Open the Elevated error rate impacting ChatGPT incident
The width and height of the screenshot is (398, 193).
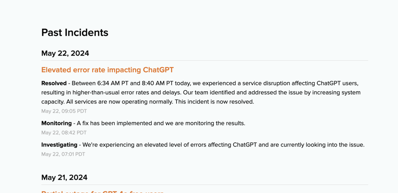107,70
